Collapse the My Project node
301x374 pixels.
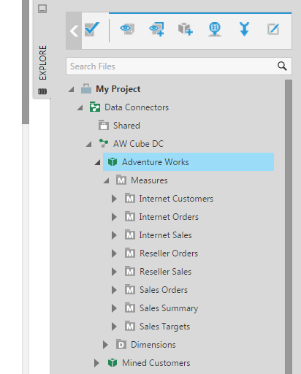[x=71, y=90]
